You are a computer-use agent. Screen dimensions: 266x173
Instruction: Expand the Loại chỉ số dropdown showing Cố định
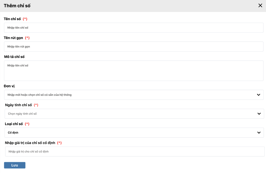click(x=129, y=133)
